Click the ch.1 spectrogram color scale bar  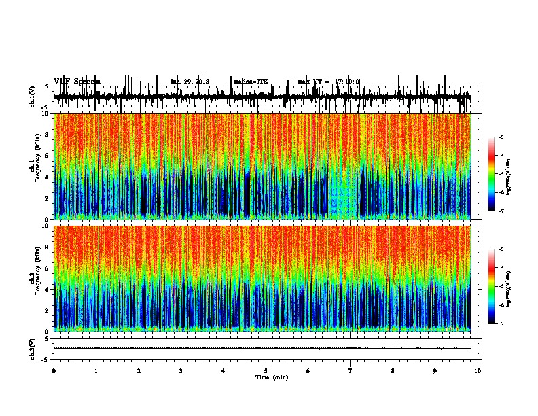492,174
